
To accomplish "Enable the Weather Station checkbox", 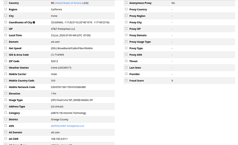I will point(6,67).
